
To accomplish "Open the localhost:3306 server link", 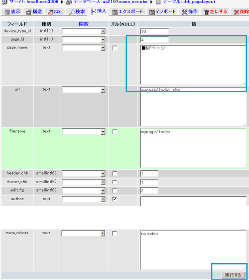I will point(42,2).
